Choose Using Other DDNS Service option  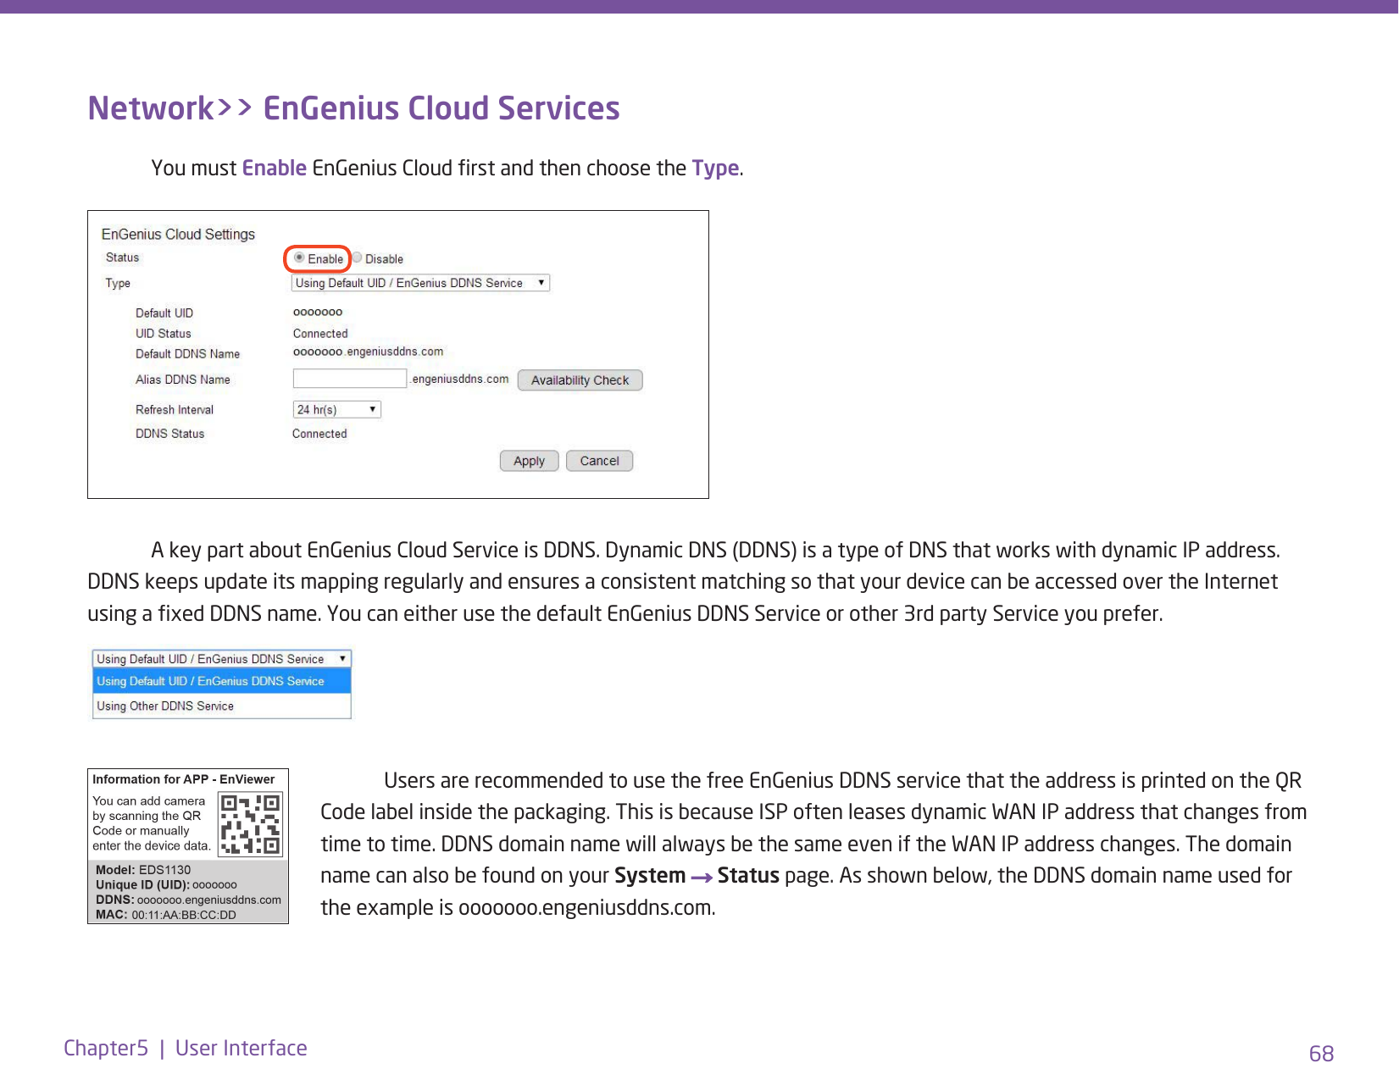click(221, 706)
